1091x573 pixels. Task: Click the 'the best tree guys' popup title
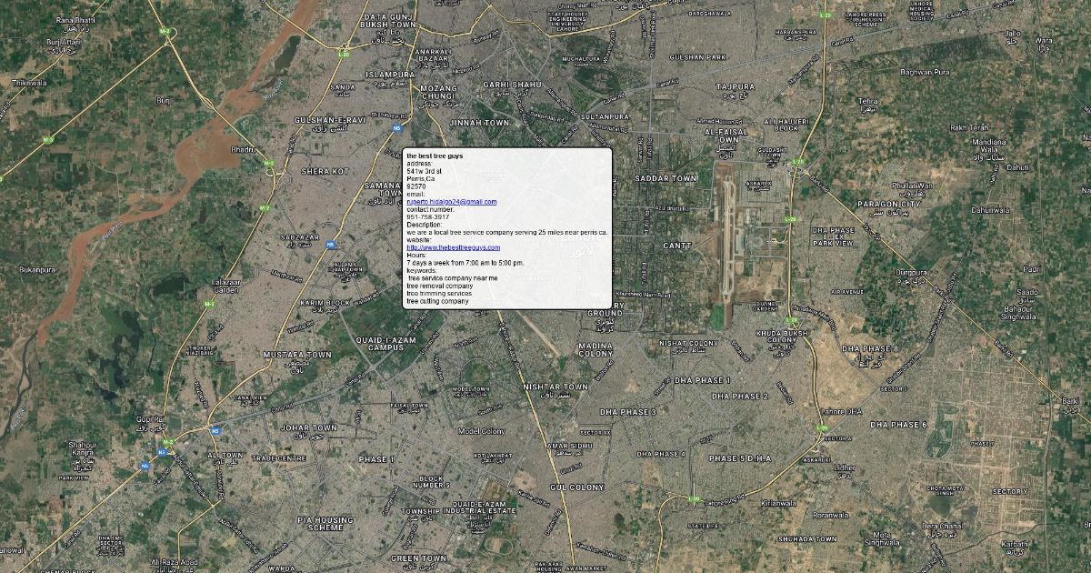click(435, 156)
